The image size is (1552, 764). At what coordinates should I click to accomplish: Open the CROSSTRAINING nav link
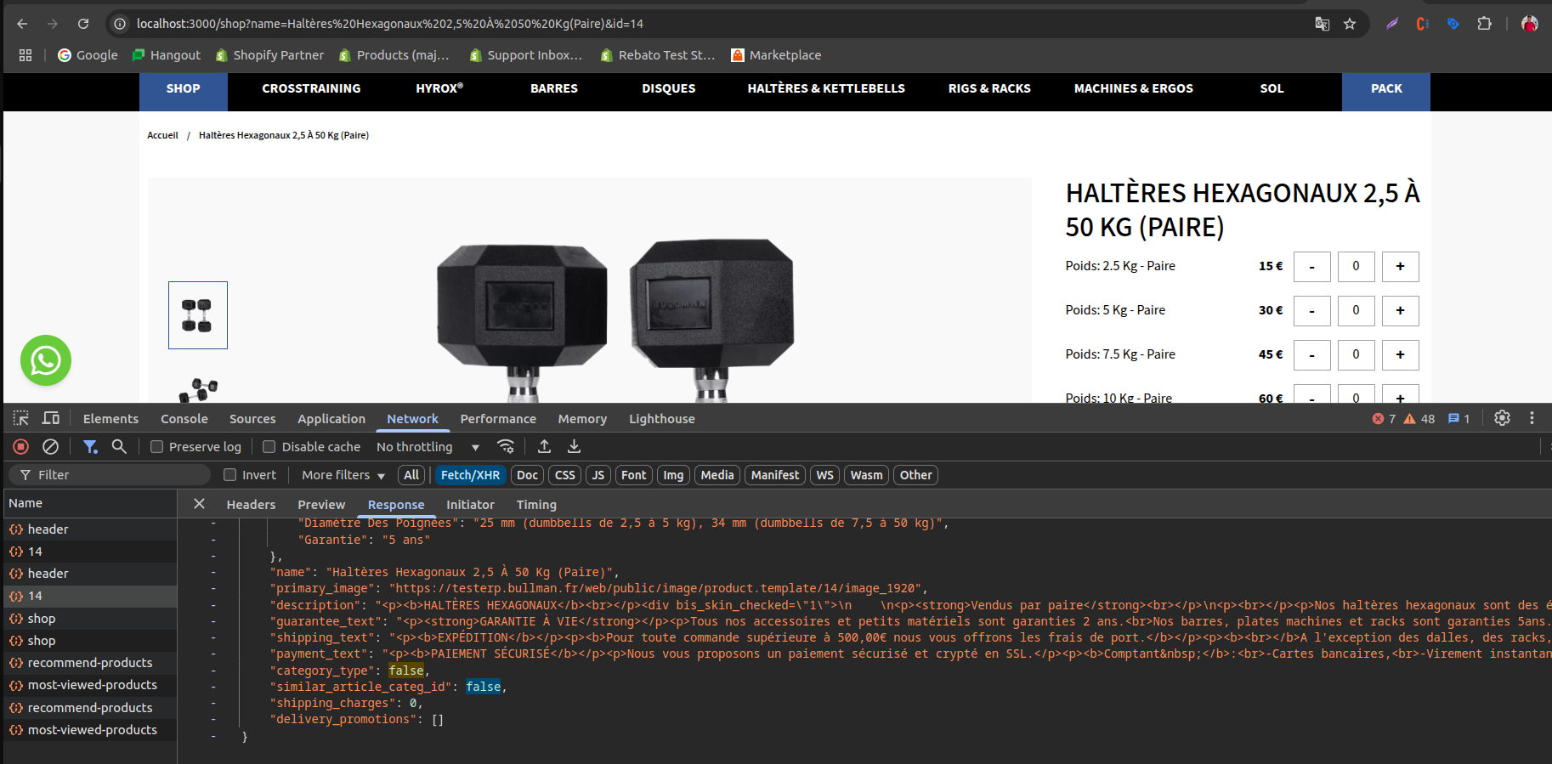pos(311,88)
